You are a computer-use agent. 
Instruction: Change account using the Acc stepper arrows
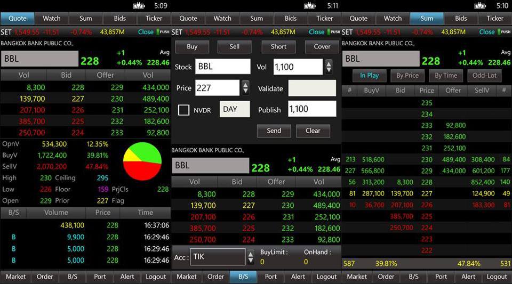point(251,257)
